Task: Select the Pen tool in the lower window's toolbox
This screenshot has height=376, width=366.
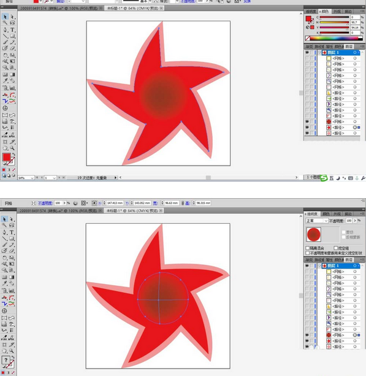Action: (5, 232)
